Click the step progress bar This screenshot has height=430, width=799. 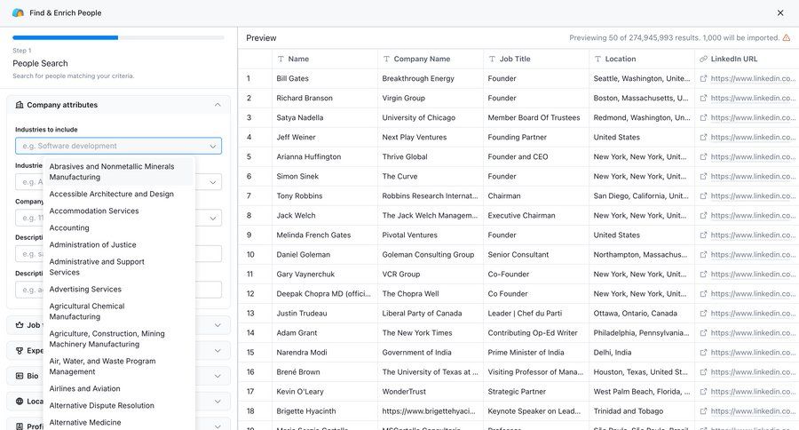click(x=118, y=37)
